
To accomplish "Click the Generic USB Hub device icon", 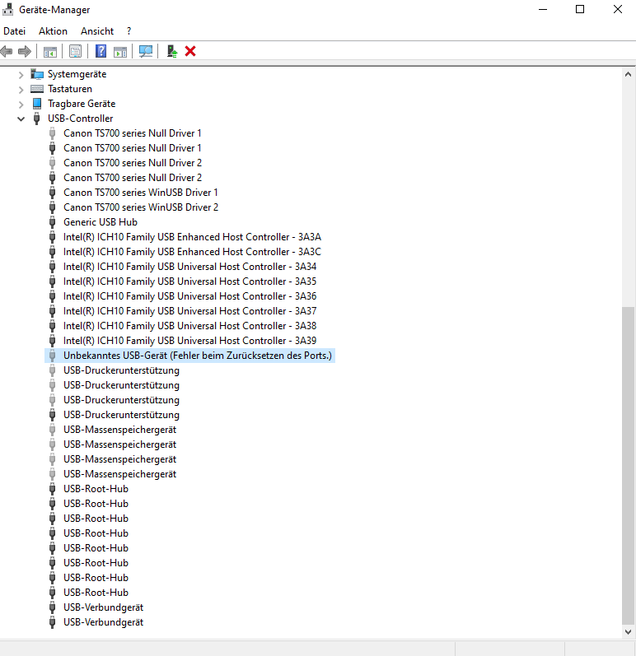I will [53, 222].
